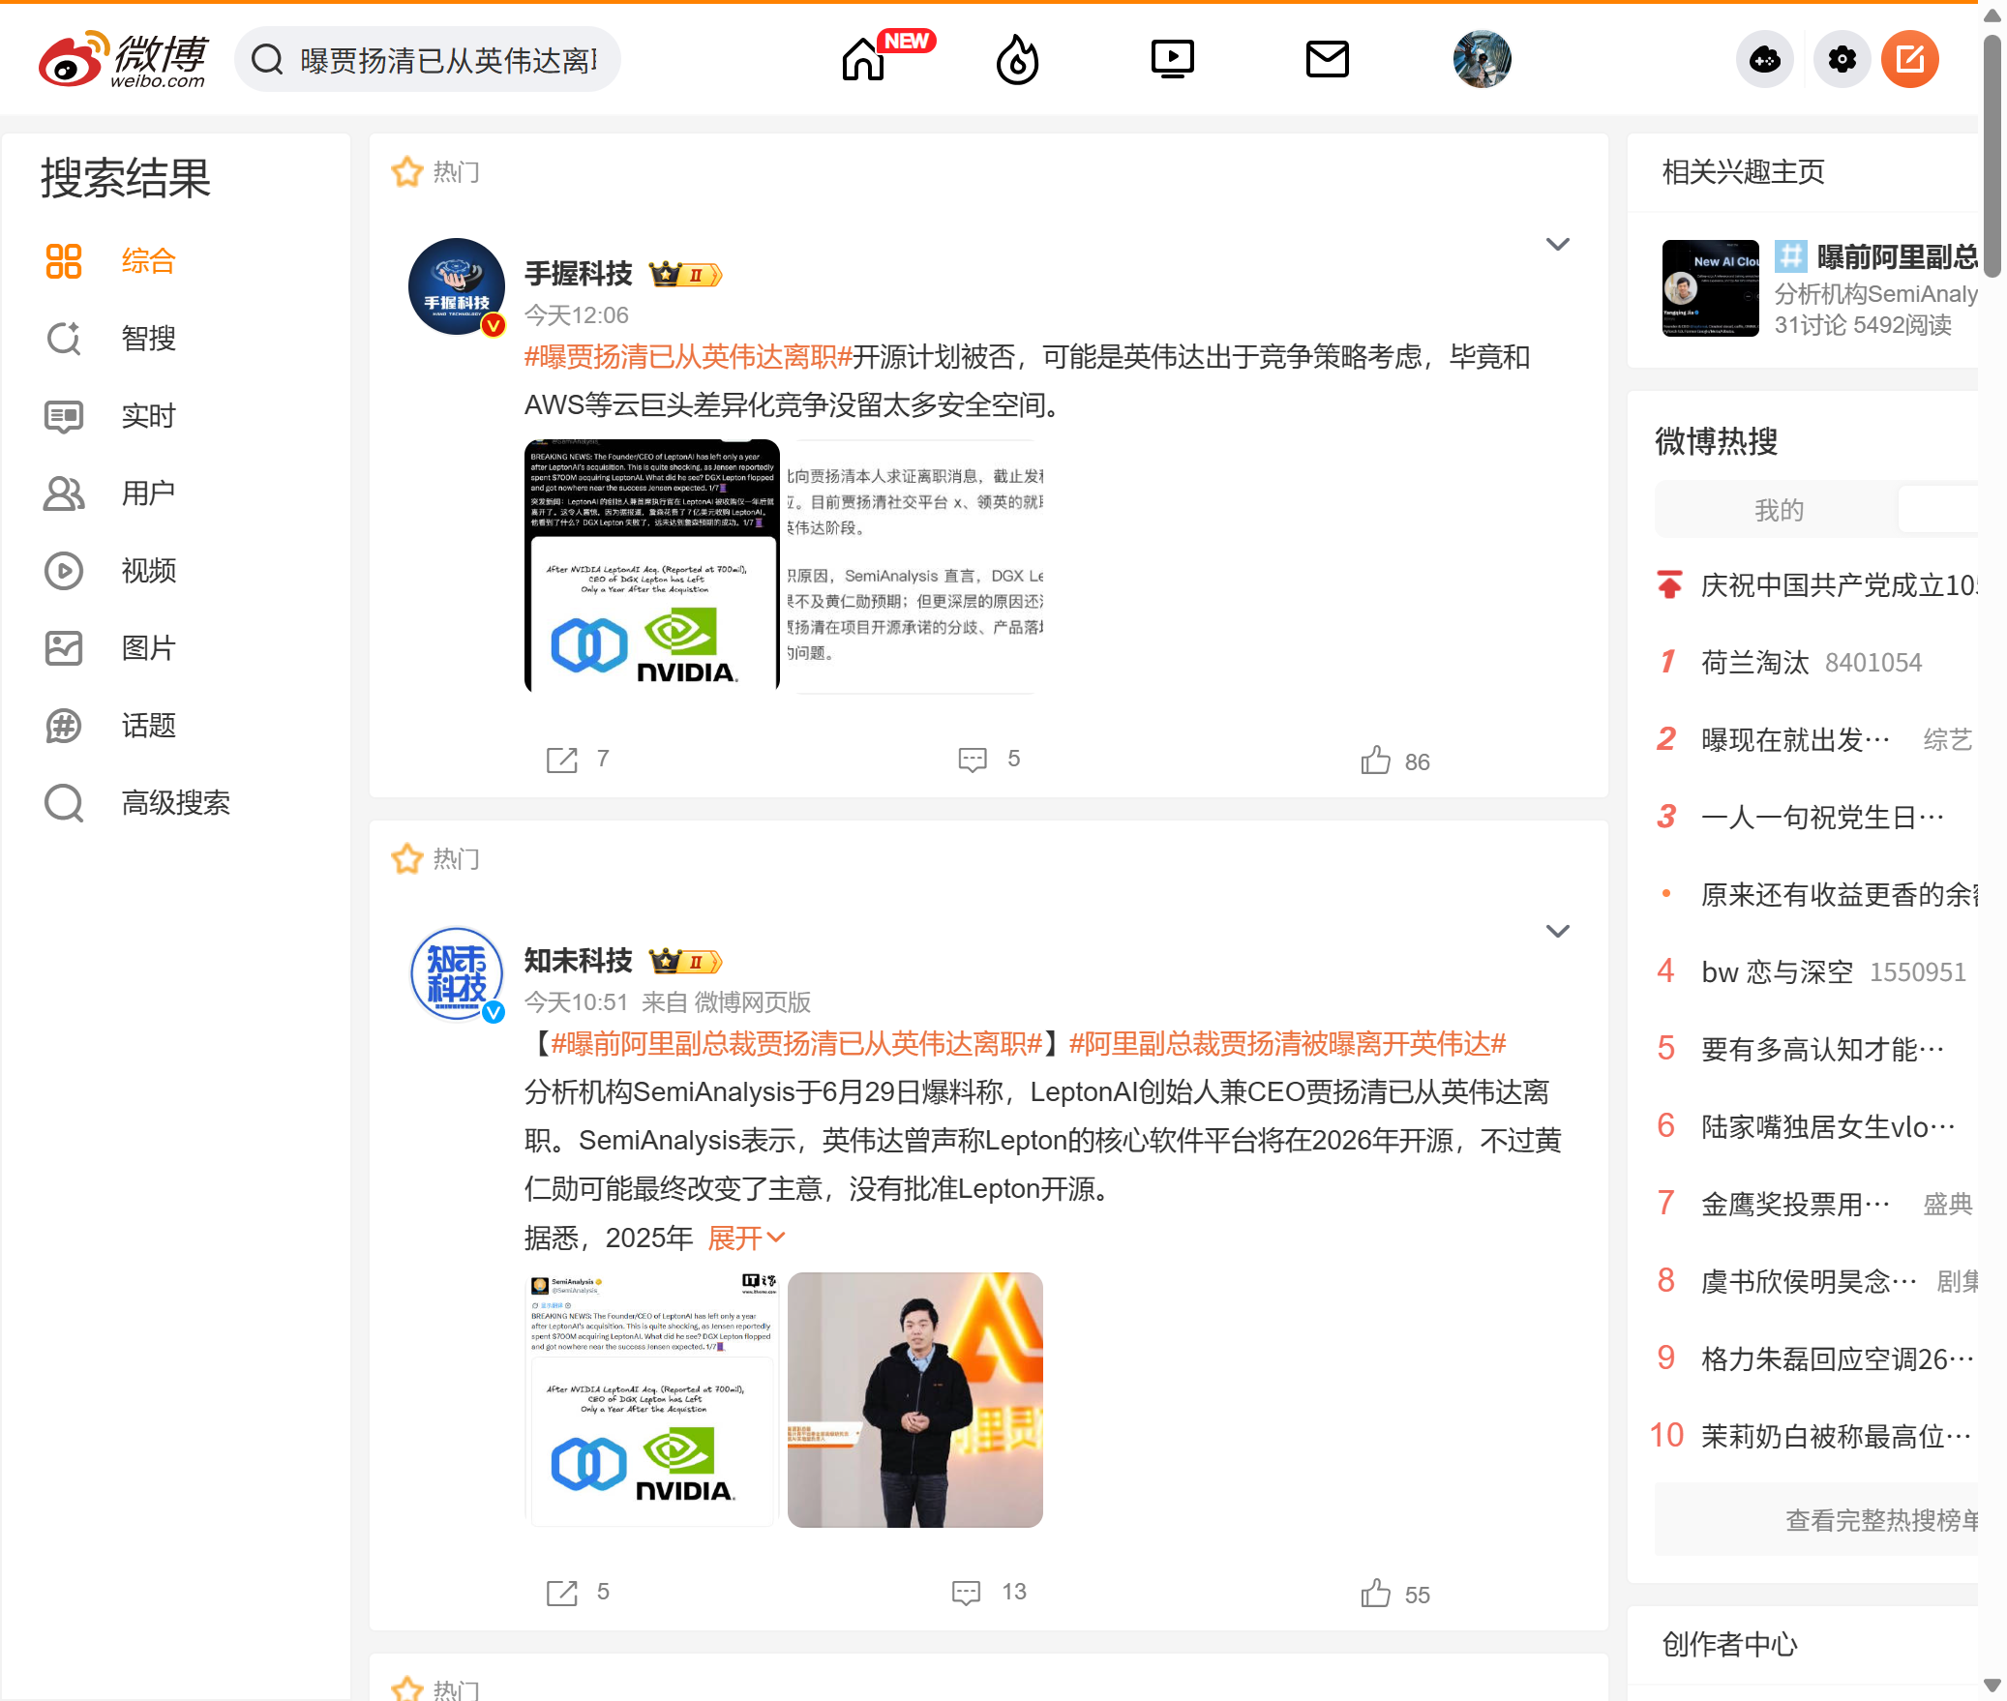Click 查看完整热搜榜单 button
This screenshot has height=1701, width=2007.
point(1817,1520)
